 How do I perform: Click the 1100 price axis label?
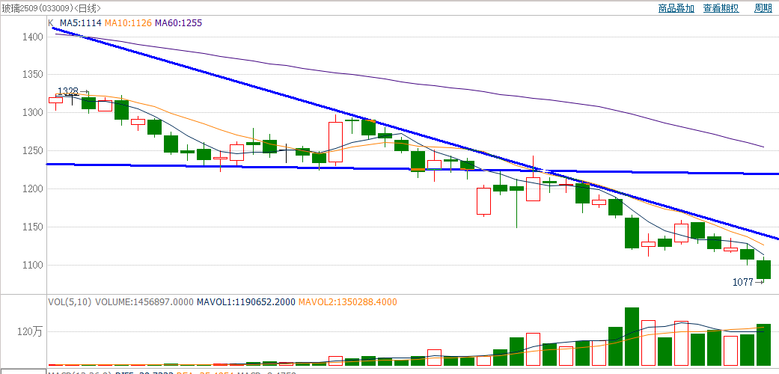(x=33, y=266)
